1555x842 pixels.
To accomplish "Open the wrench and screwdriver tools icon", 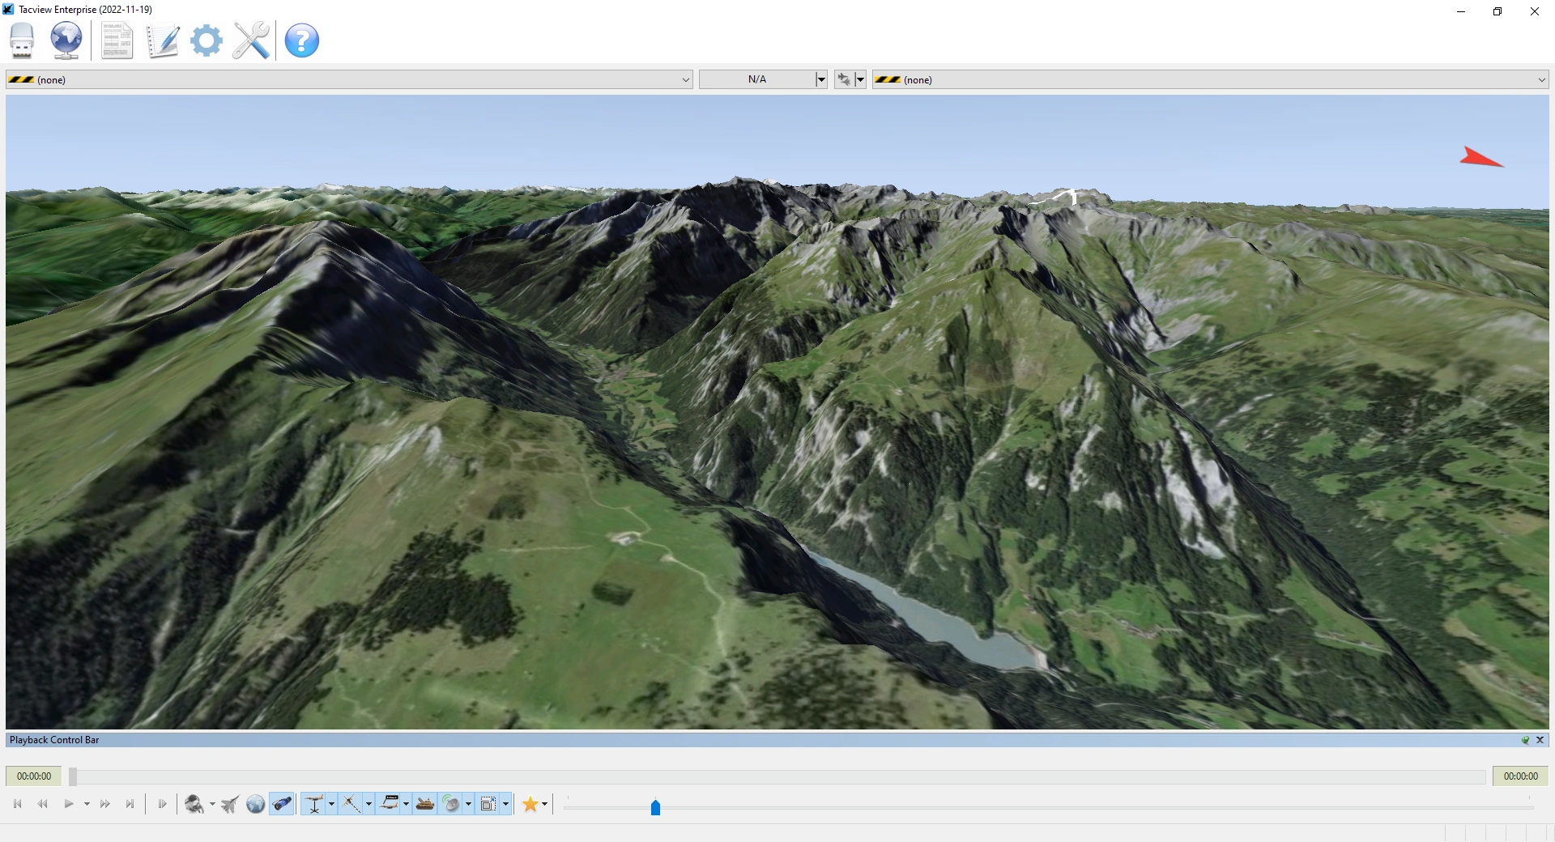I will (x=251, y=40).
